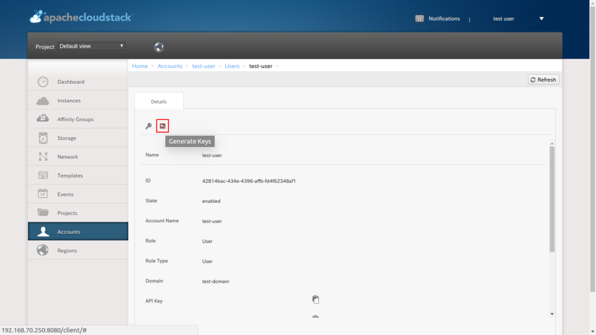
Task: Open the Dashboard section icon
Action: (43, 81)
